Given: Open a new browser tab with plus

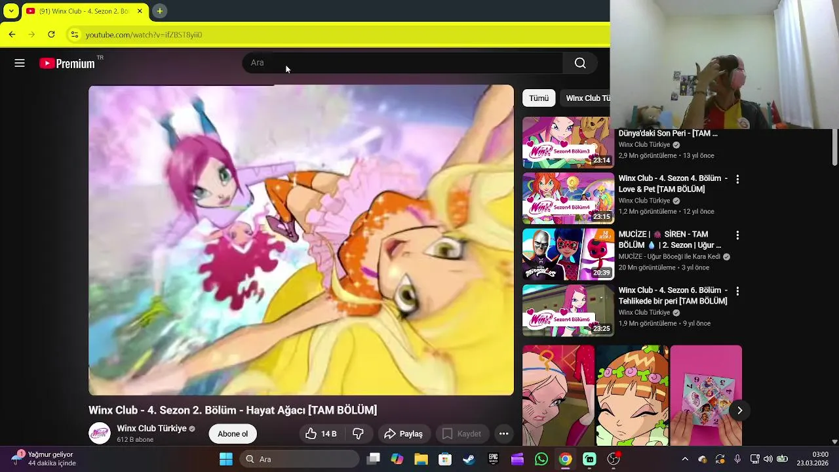Looking at the screenshot, I should (x=159, y=11).
